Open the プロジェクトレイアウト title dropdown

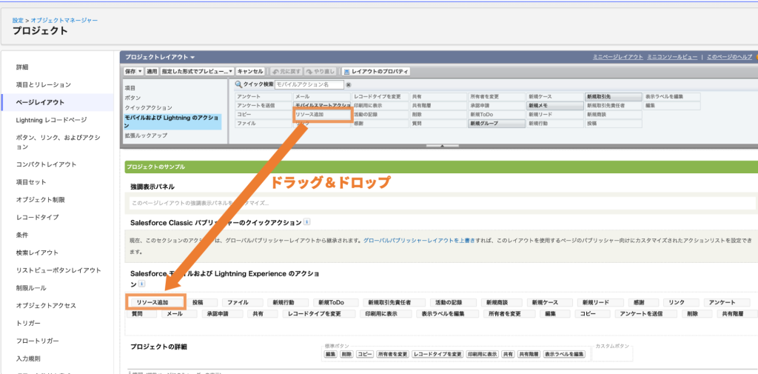193,57
